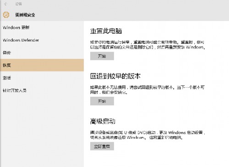Click the 设置 window title text

tap(18, 4)
